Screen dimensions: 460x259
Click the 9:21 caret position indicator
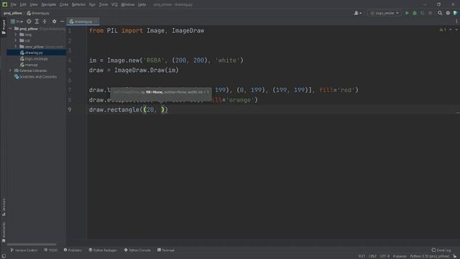point(362,256)
